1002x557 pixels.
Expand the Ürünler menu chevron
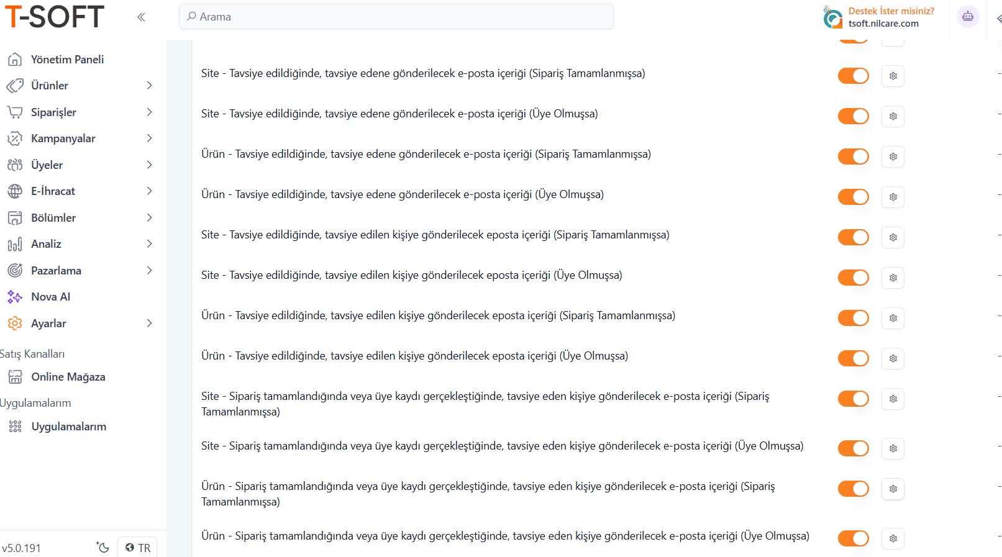(x=149, y=86)
